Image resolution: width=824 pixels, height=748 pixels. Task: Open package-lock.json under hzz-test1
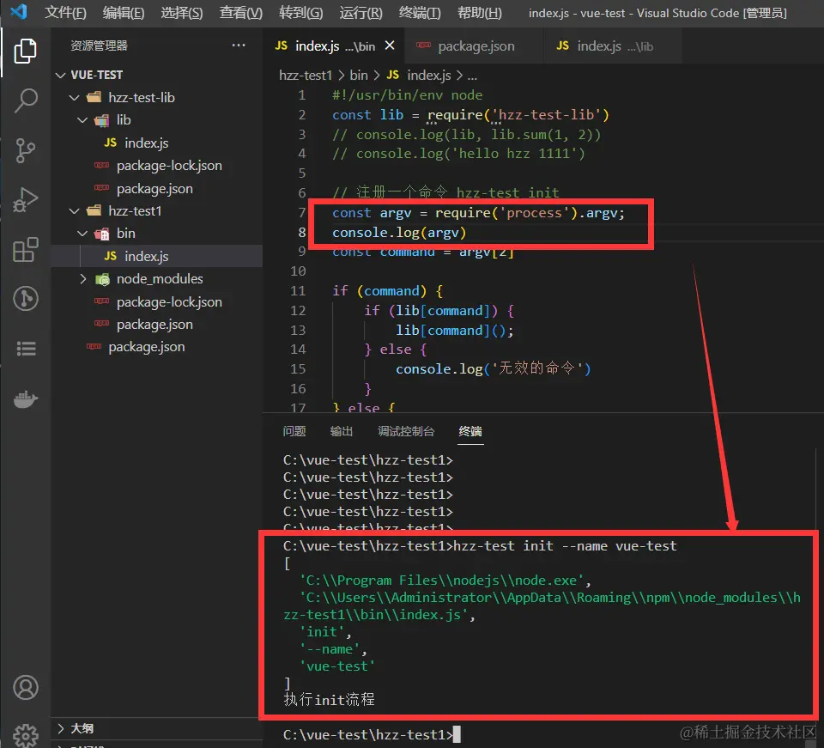click(169, 301)
